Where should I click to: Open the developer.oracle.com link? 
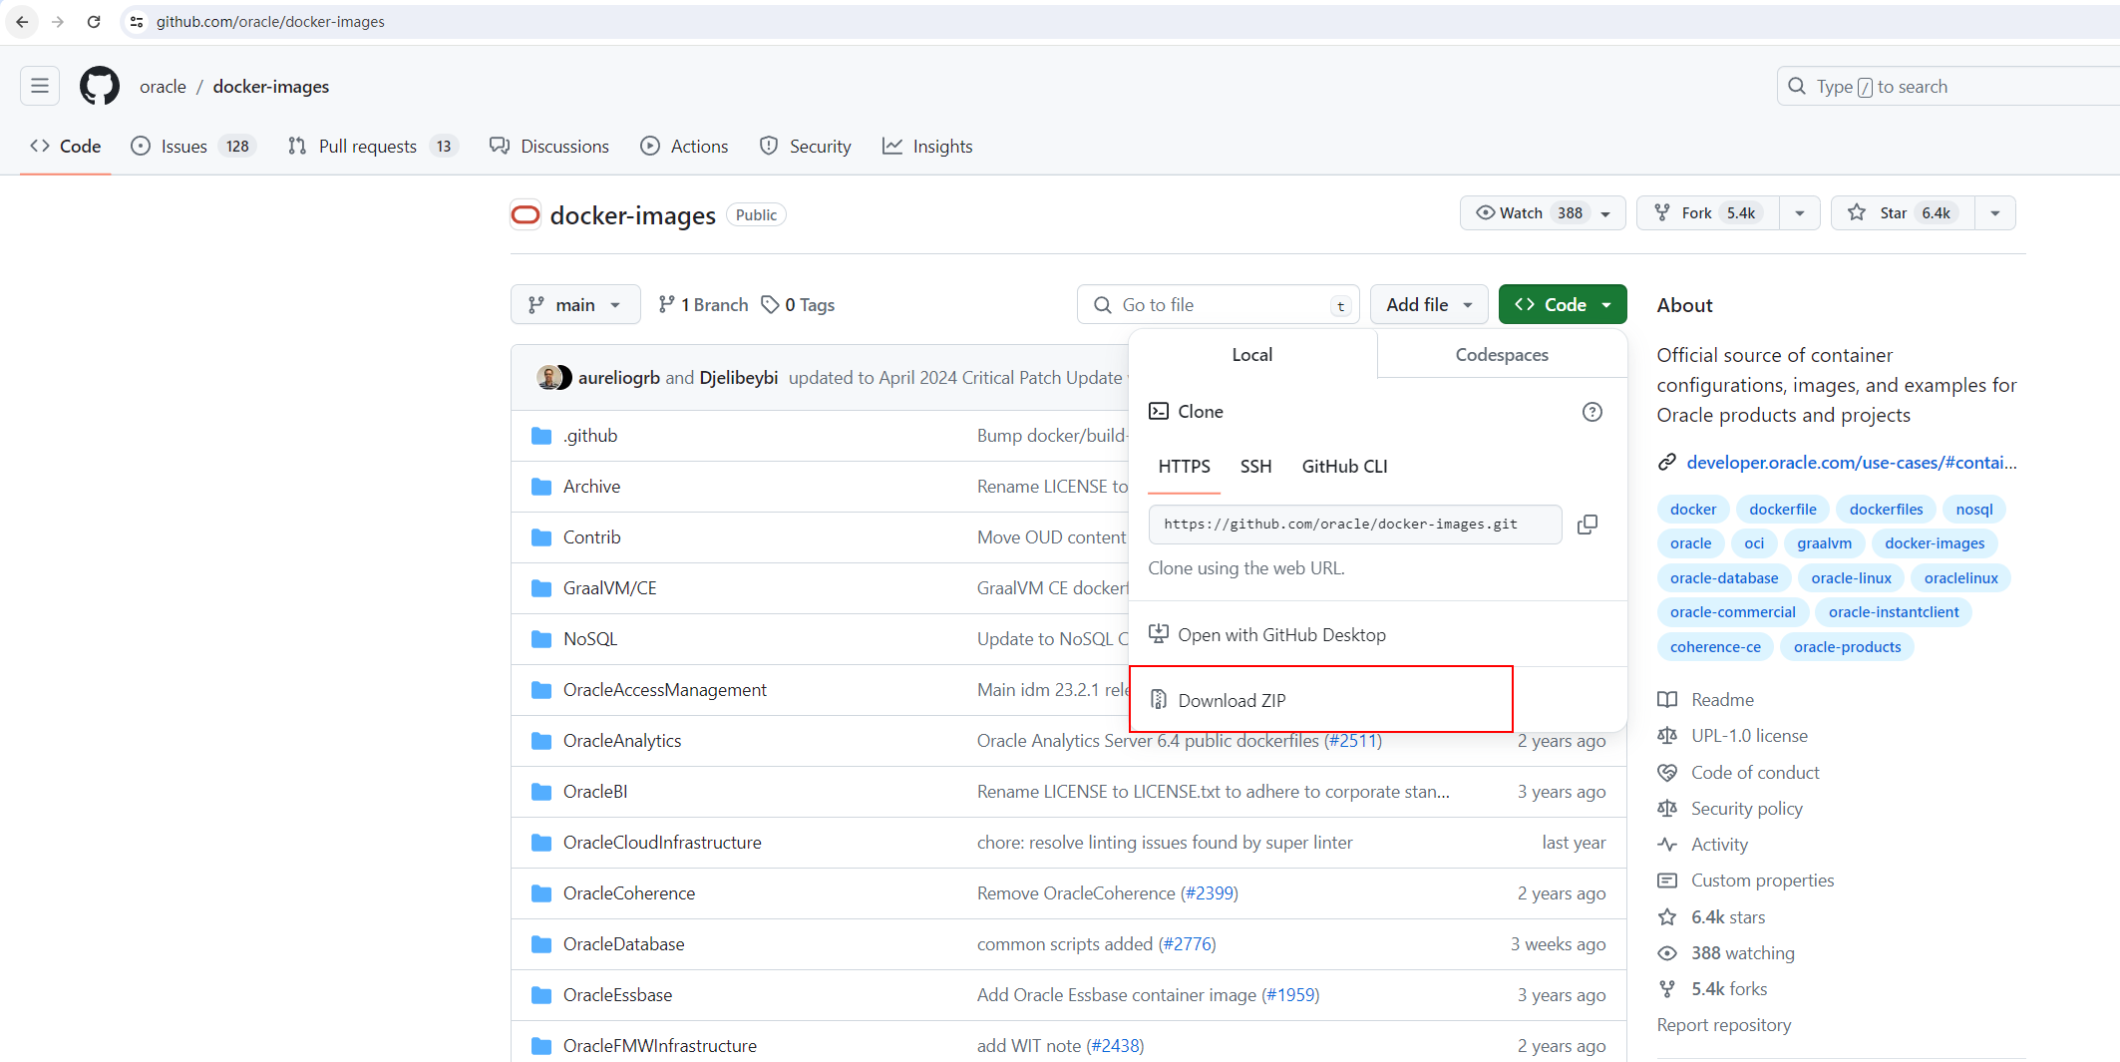[x=1852, y=463]
